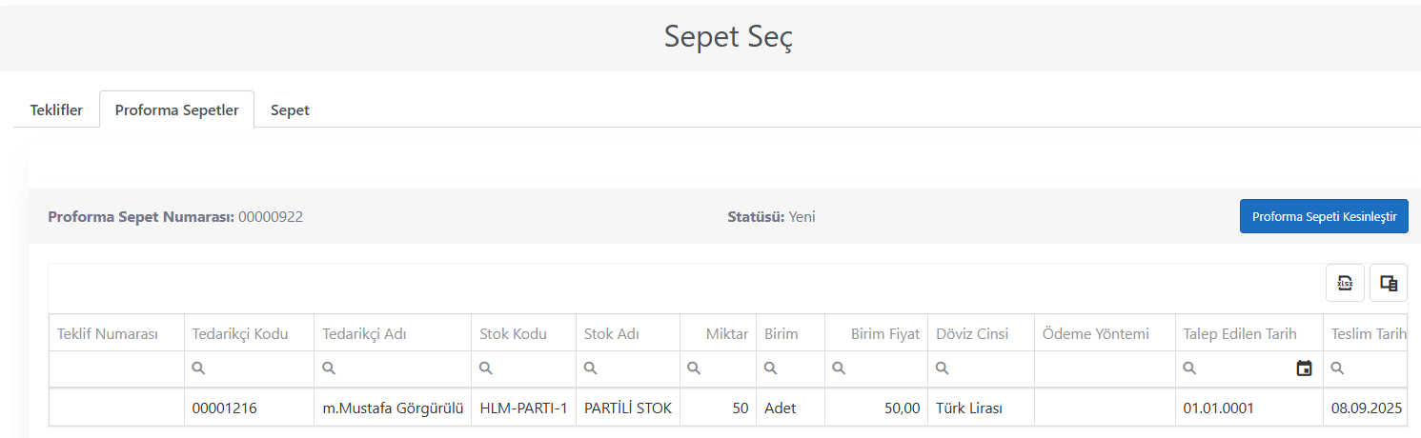This screenshot has height=438, width=1421.
Task: Open the Sepet tab
Action: tap(290, 109)
